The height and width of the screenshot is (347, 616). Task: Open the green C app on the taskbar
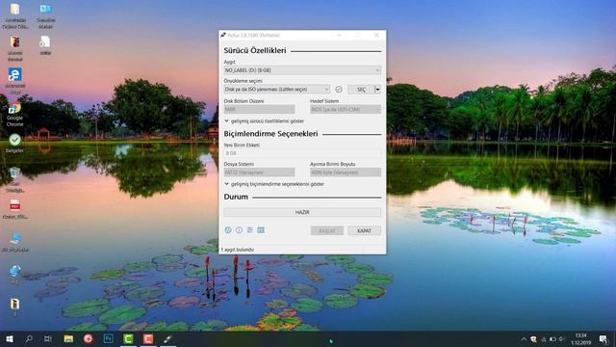(x=128, y=338)
